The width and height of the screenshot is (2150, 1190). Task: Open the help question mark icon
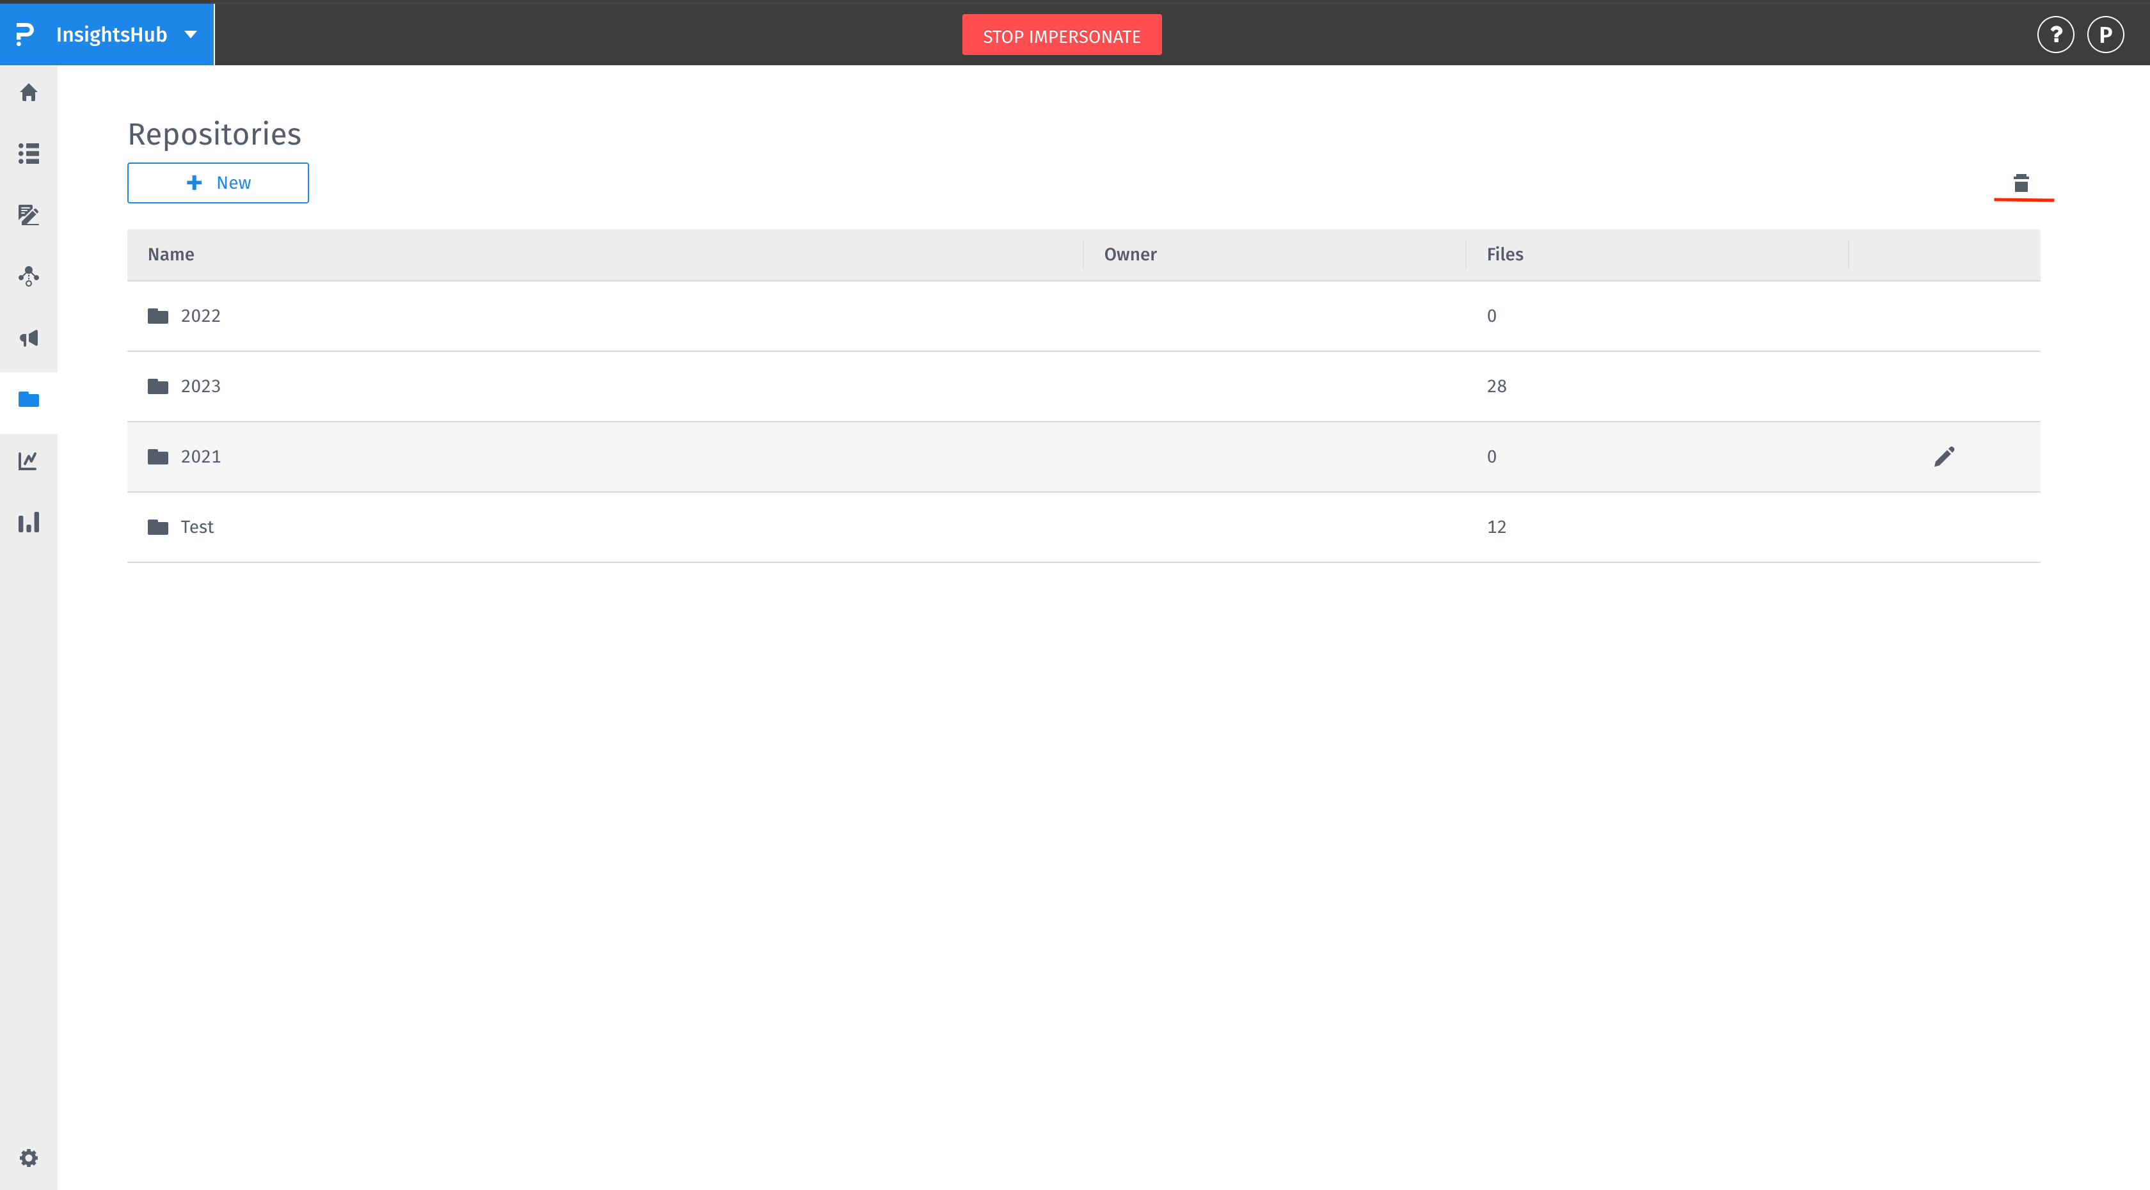point(2055,35)
